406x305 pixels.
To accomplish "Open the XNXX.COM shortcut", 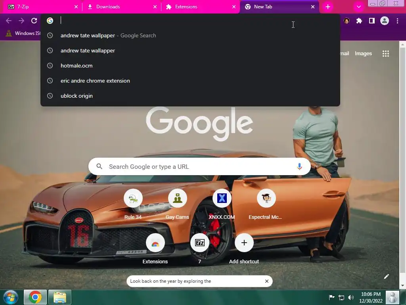I will tap(222, 205).
